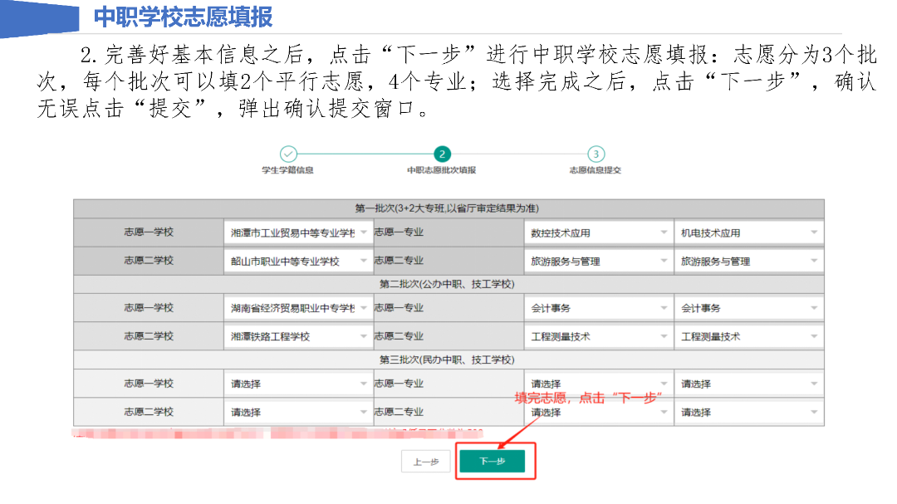Click the 上一步 button
Viewport: 897px width, 504px height.
coord(425,462)
